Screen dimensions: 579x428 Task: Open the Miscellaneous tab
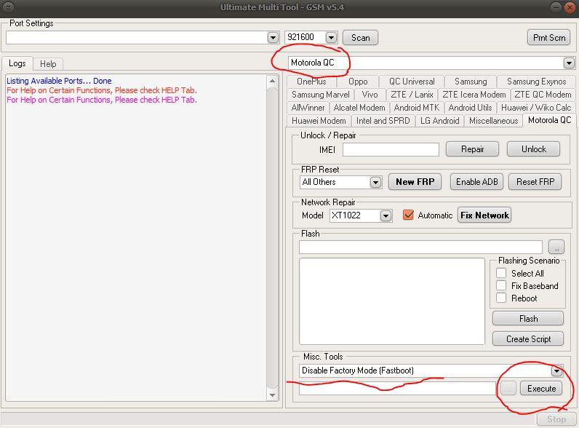coord(493,121)
